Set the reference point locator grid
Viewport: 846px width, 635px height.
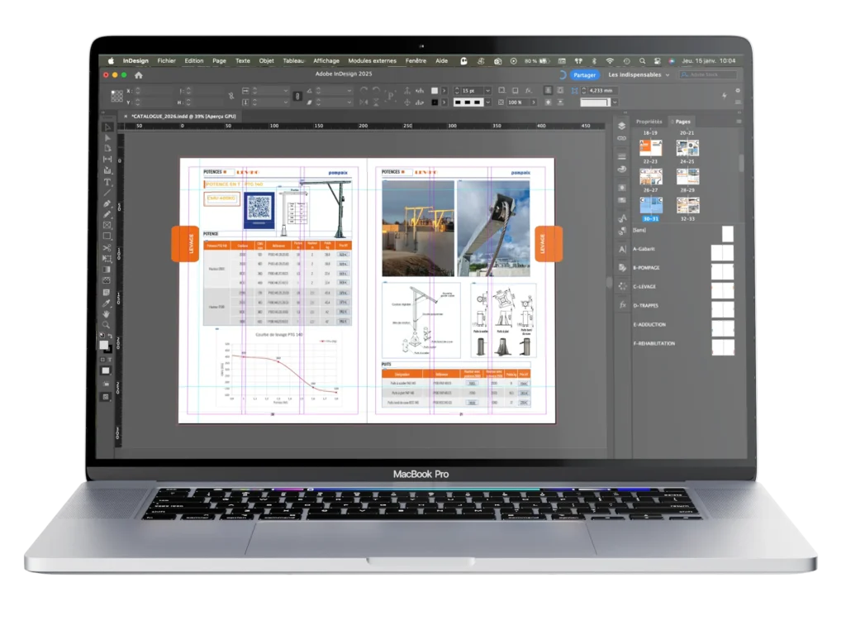tap(116, 96)
